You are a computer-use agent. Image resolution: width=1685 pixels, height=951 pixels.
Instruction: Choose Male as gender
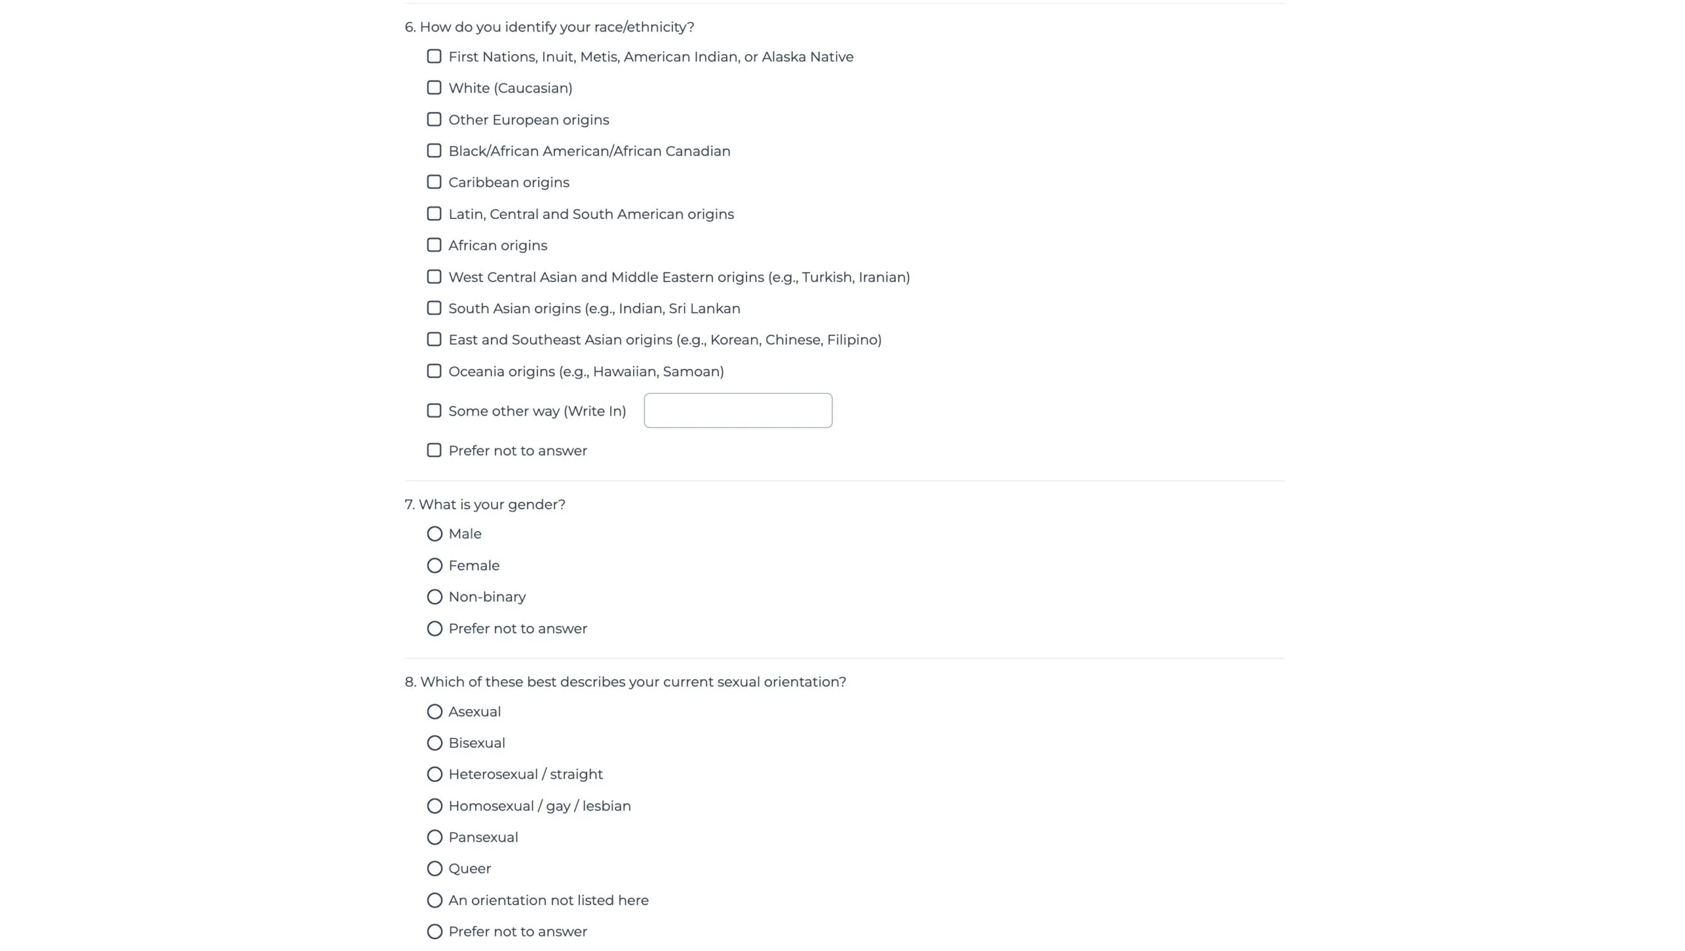[434, 534]
